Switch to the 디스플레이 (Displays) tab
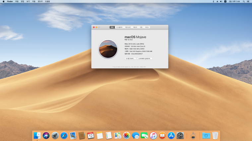Screen dimensions: 252x141 [119, 27]
